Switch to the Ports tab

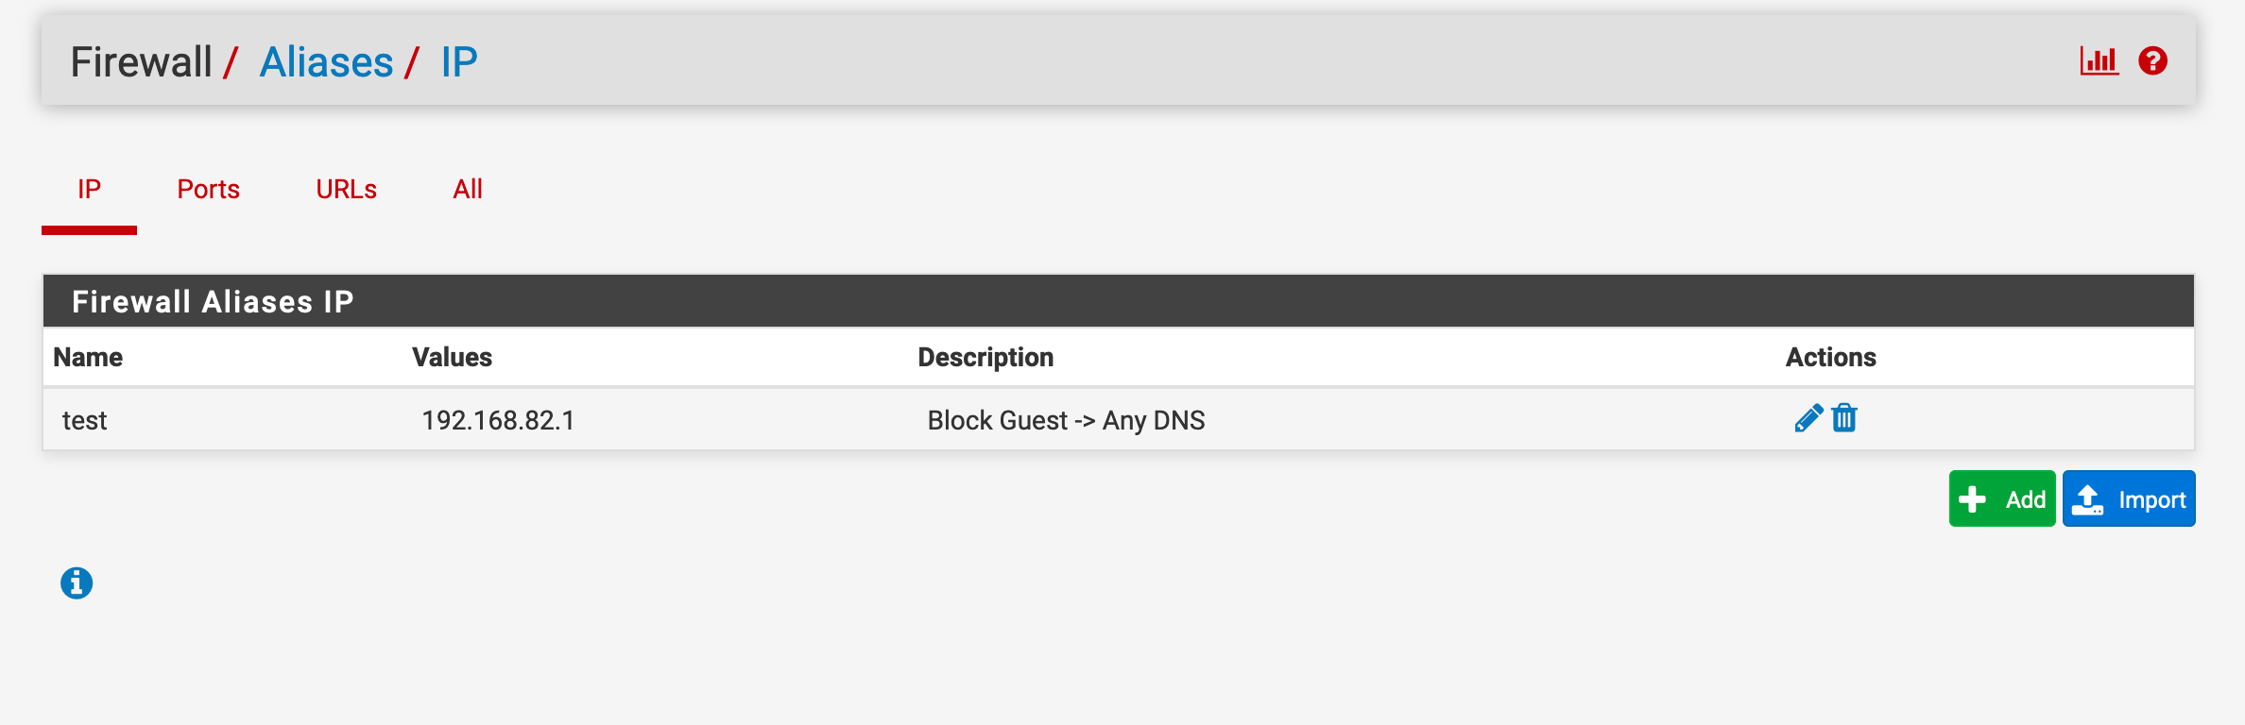click(x=208, y=190)
